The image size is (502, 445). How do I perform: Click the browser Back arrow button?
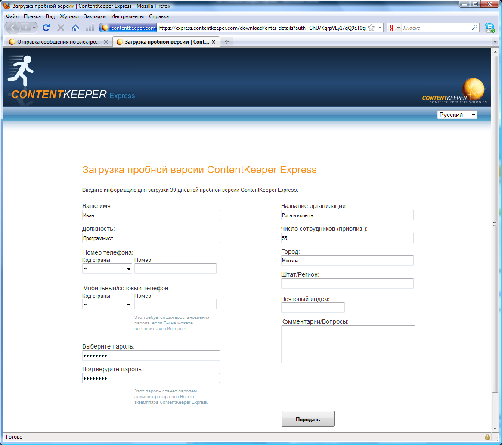tap(13, 28)
